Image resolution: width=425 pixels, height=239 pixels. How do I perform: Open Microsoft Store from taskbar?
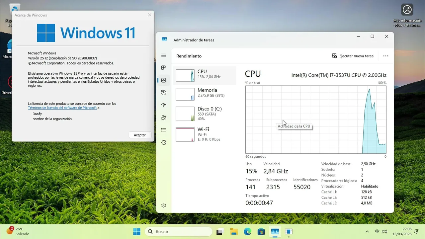point(261,232)
